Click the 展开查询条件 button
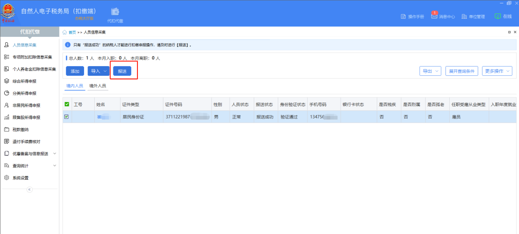Image resolution: width=519 pixels, height=234 pixels. point(462,71)
